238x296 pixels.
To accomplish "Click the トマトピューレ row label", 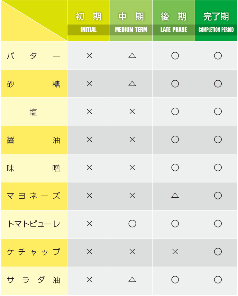I will pos(34,224).
